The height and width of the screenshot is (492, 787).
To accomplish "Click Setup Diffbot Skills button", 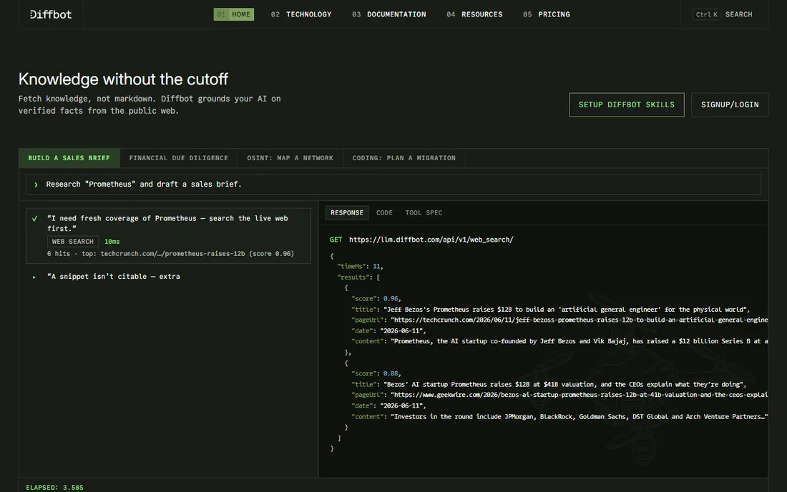I will click(x=627, y=105).
